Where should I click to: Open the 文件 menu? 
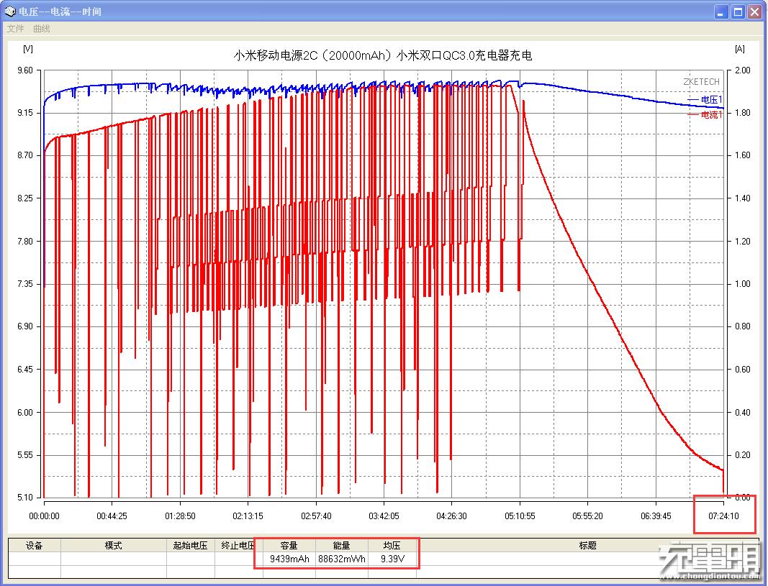[x=15, y=29]
